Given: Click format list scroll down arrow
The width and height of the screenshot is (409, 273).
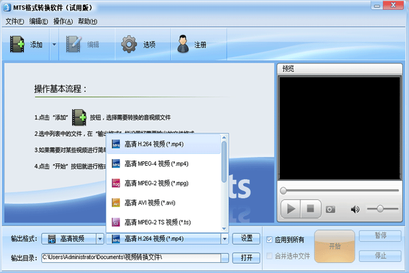Looking at the screenshot, I should (224, 229).
